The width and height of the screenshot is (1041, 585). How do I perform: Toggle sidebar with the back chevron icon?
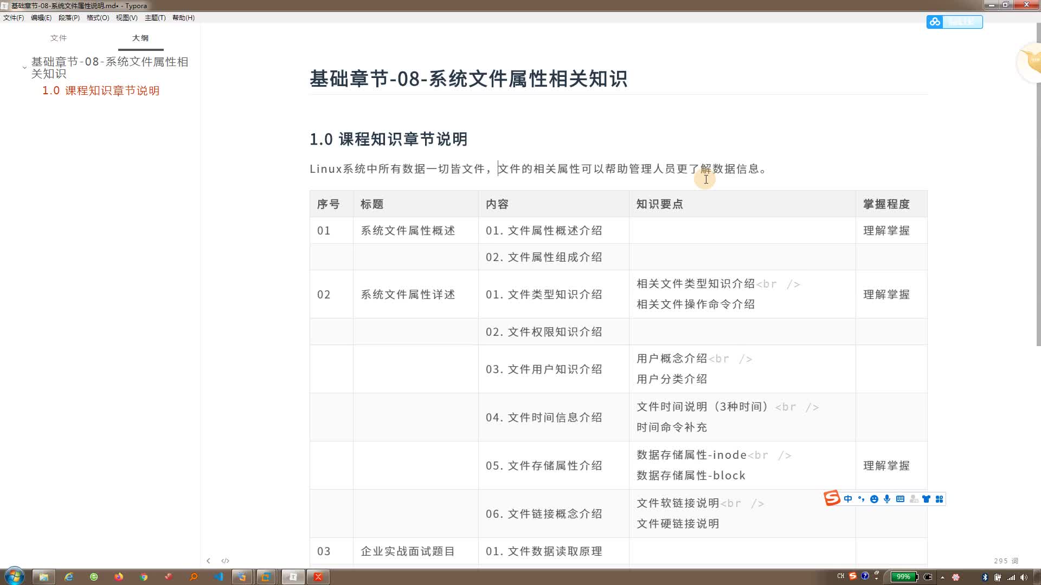tap(208, 561)
